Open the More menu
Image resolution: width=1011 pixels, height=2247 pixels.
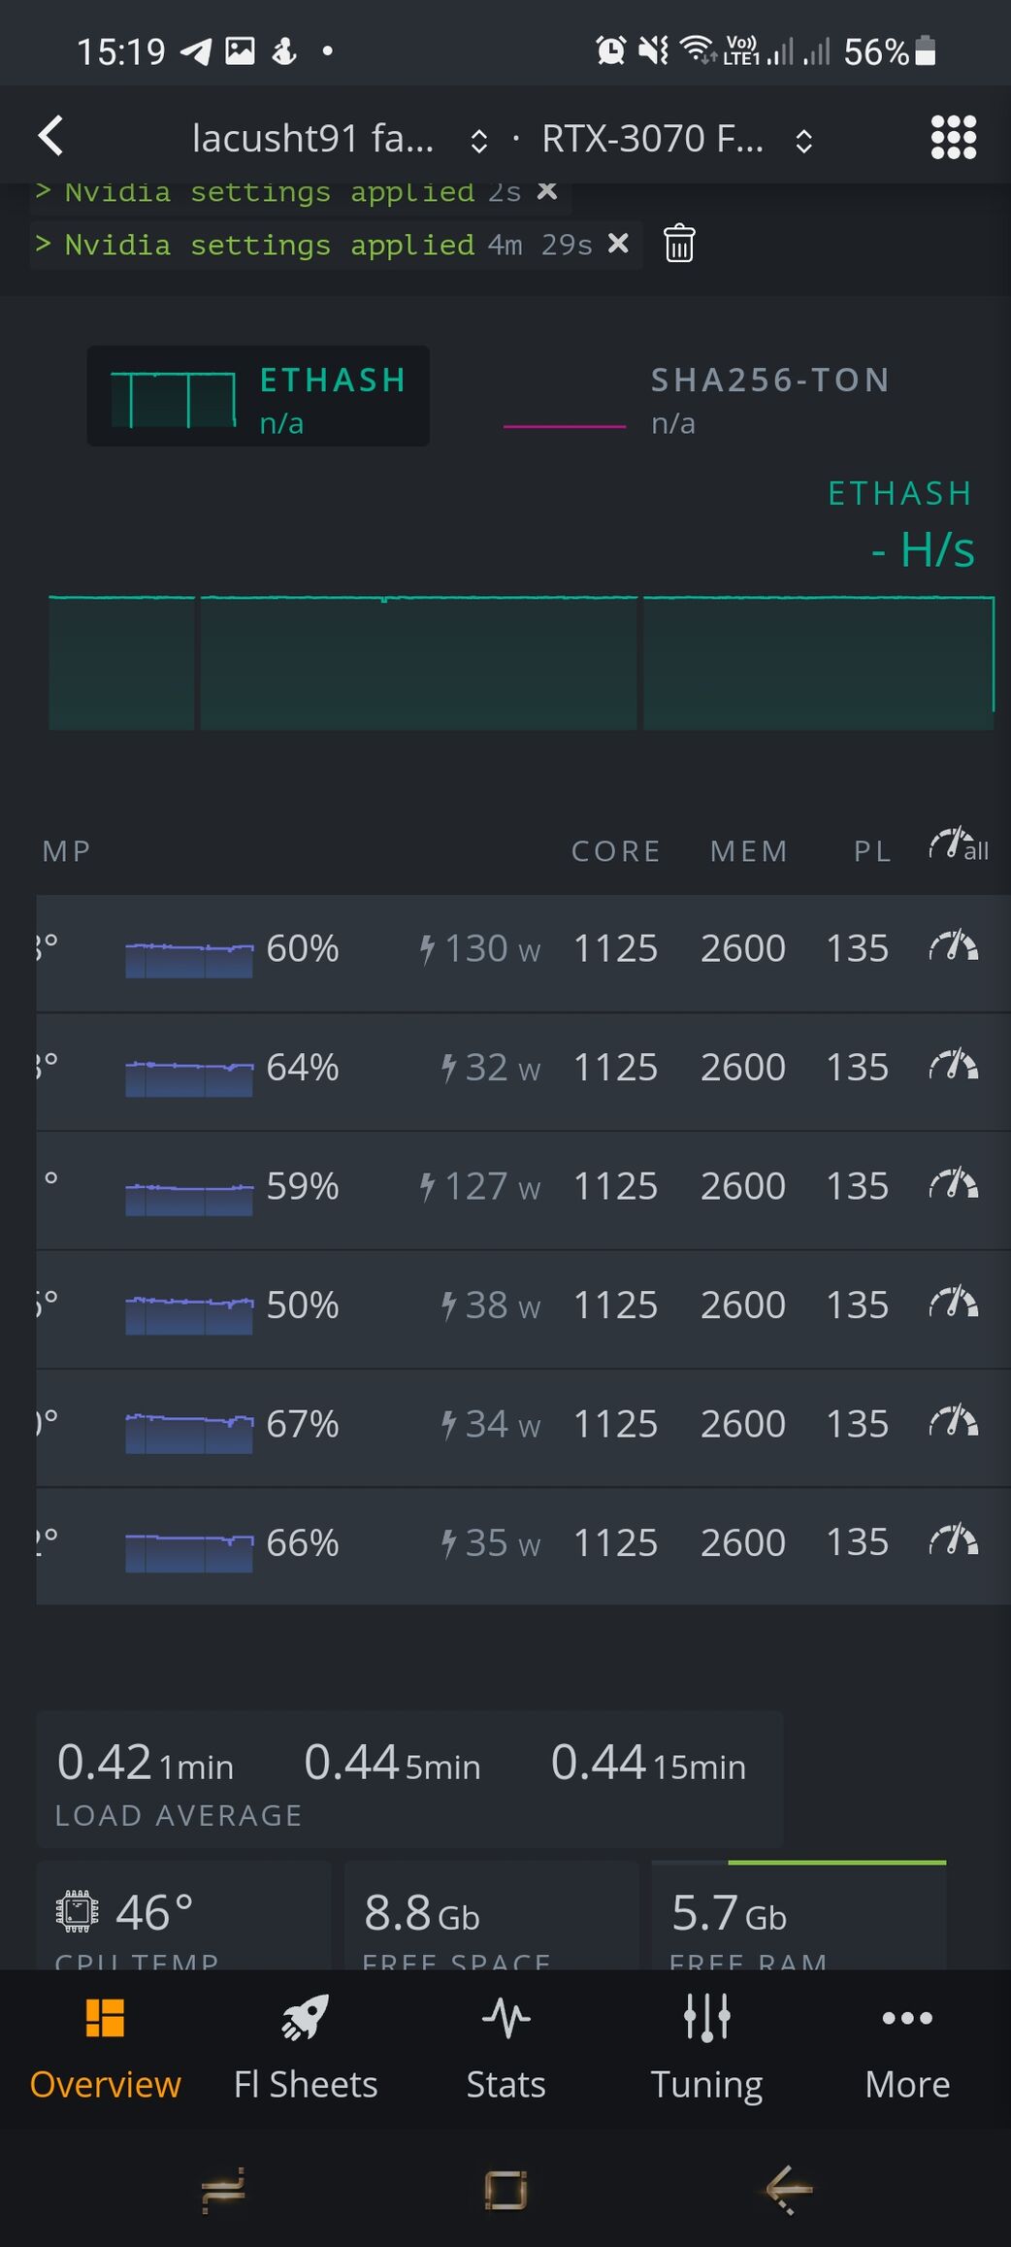click(x=907, y=2043)
